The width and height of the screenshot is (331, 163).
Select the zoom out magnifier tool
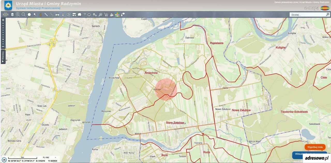click(24, 15)
